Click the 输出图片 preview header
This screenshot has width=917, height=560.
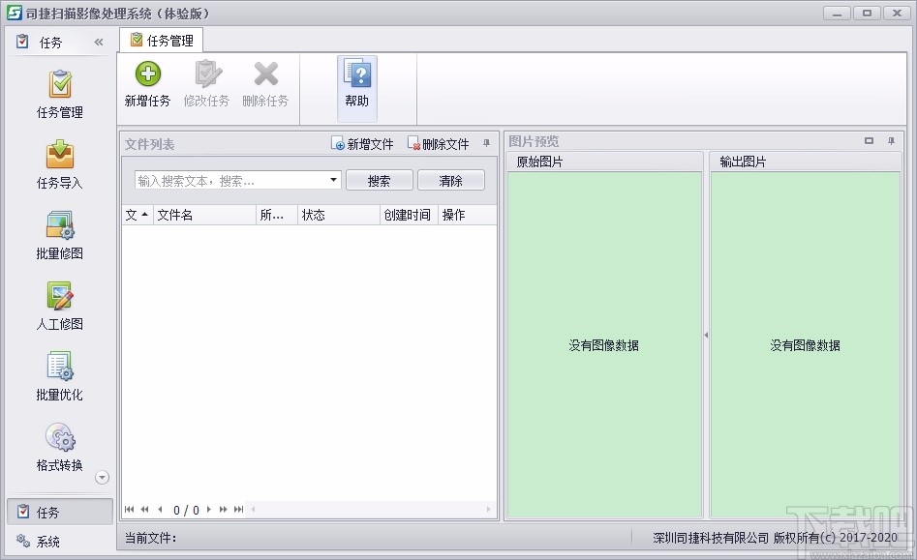(x=806, y=162)
